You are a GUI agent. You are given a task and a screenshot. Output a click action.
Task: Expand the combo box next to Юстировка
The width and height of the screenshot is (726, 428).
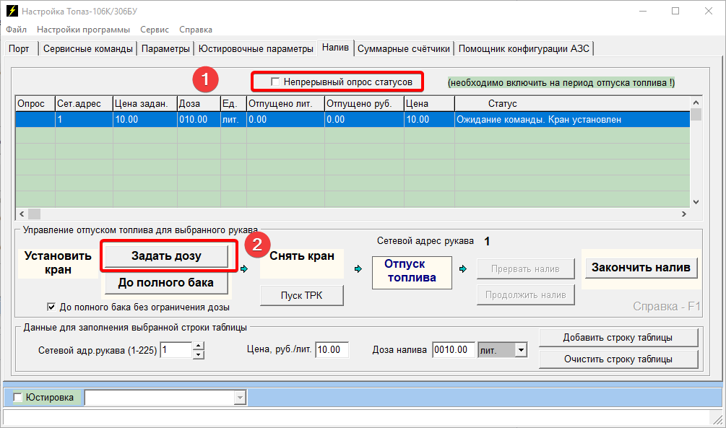pos(240,398)
